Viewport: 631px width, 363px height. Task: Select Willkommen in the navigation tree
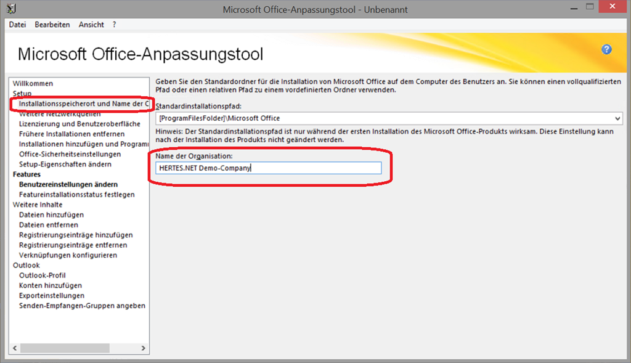point(33,83)
